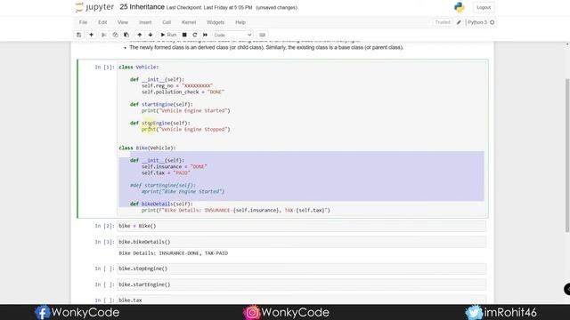Click the Trusted notebook indicator
This screenshot has height=320, width=570.
[x=443, y=22]
